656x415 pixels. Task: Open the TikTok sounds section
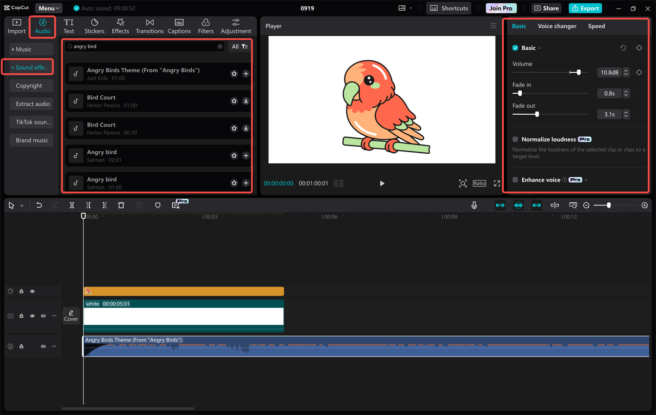click(31, 122)
